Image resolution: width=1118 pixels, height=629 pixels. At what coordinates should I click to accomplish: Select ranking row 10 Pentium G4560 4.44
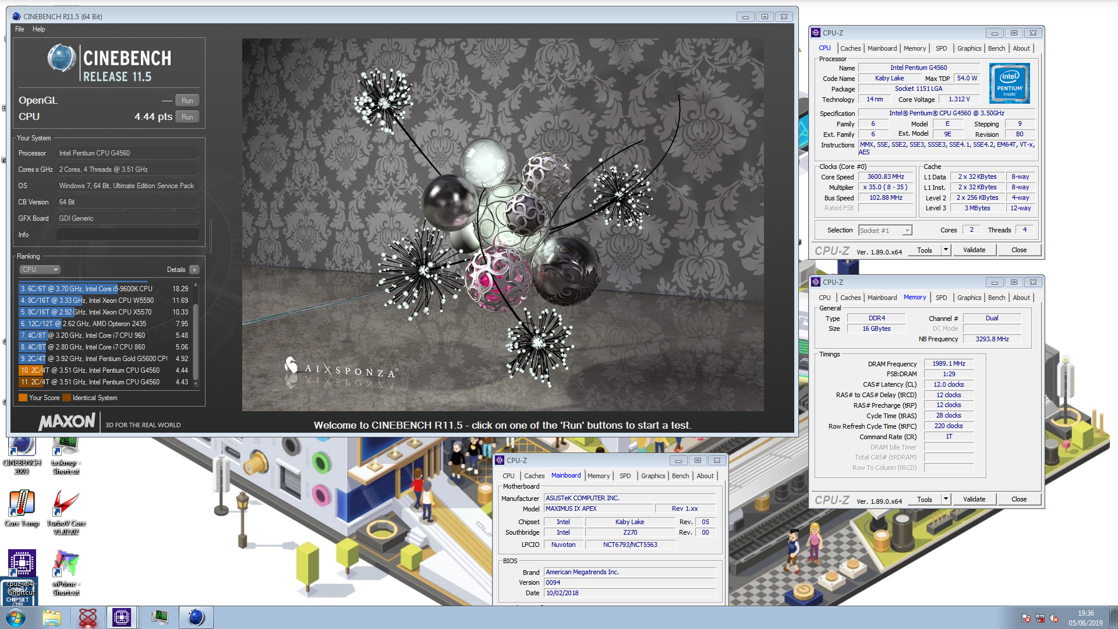[x=104, y=370]
